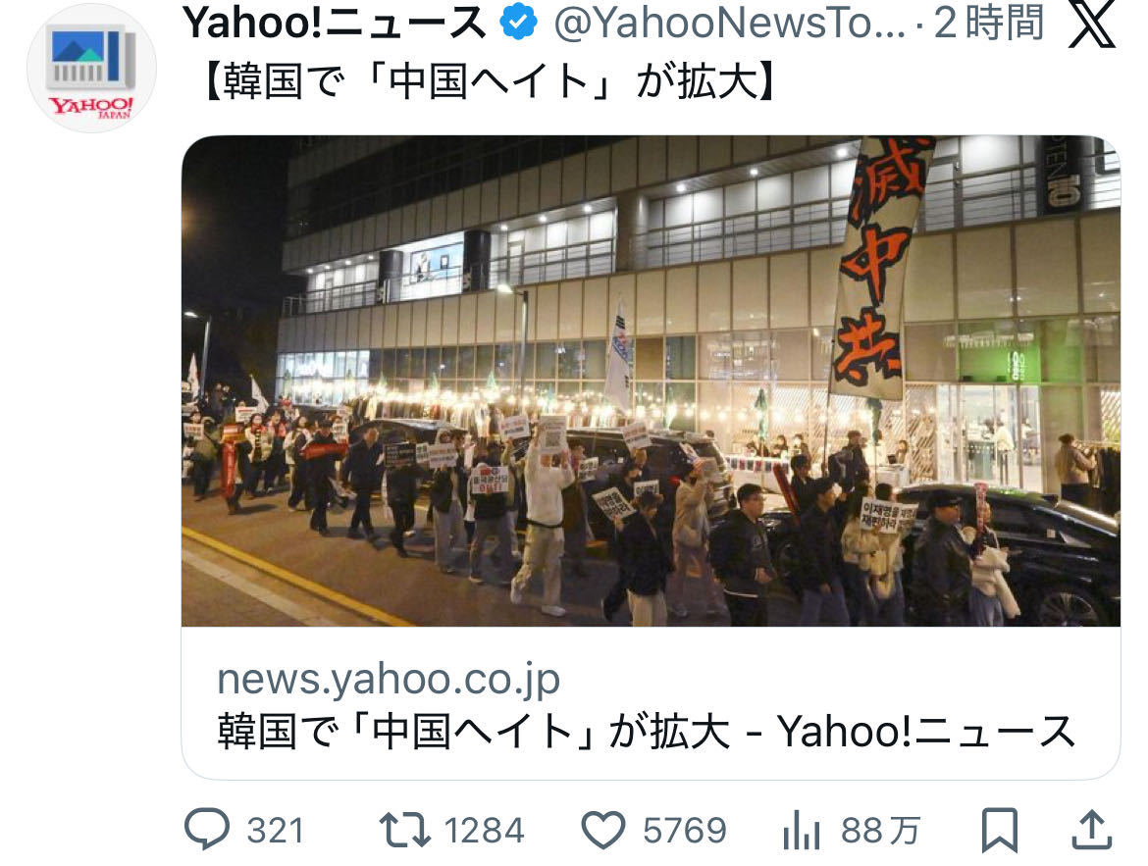
Task: Click the 5769 likes count
Action: pyautogui.click(x=685, y=831)
